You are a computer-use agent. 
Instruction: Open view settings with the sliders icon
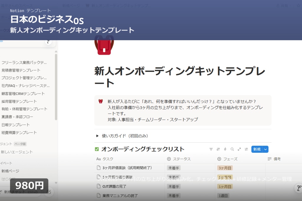click(246, 149)
